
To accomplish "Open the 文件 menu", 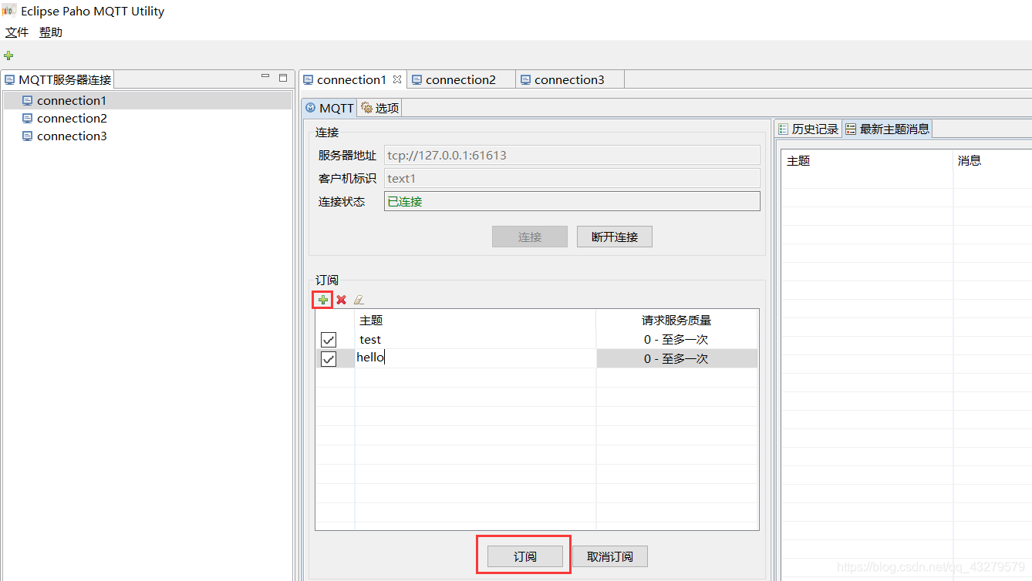I will pos(17,32).
